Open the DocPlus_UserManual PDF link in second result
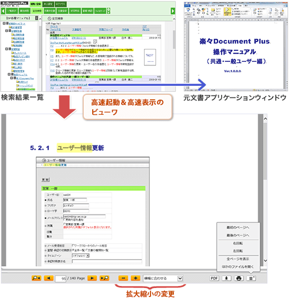The width and height of the screenshot is (289, 298). click(69, 85)
